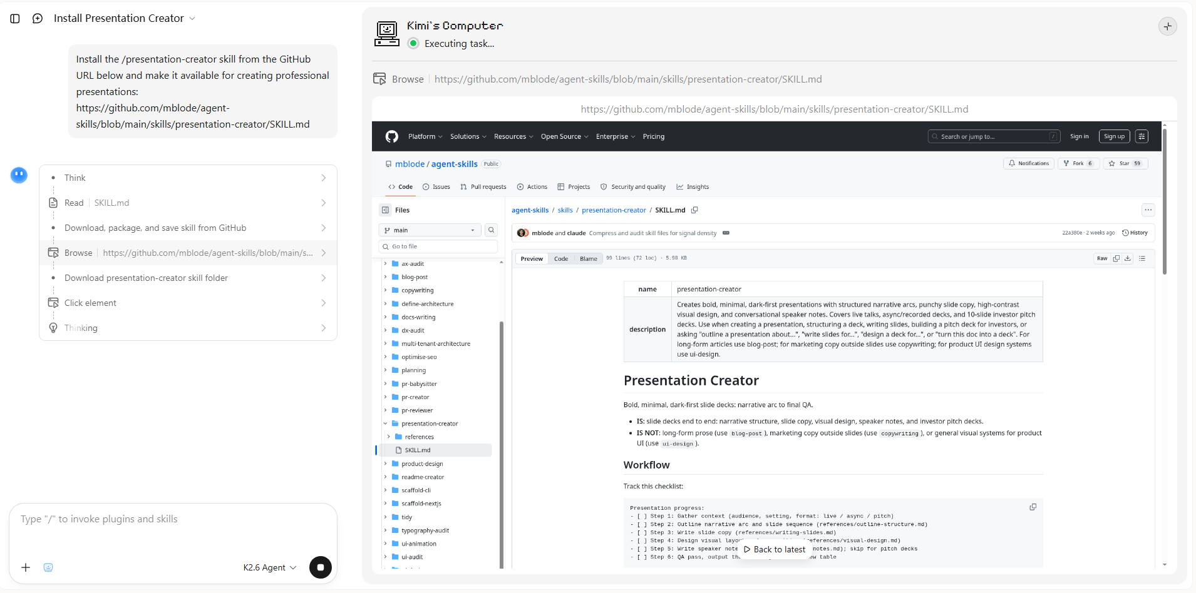Copy raw file contents icon
The image size is (1196, 593).
1116,258
